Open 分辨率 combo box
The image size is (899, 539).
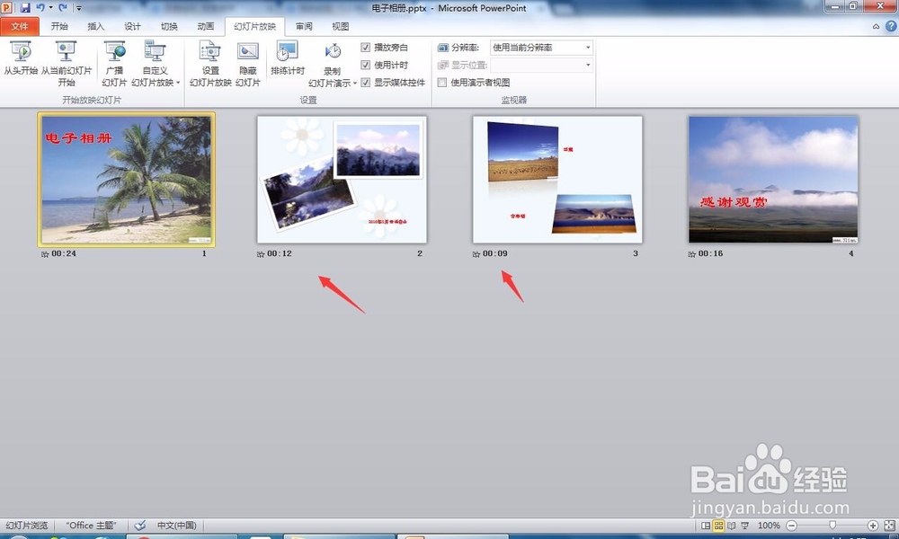tap(541, 48)
